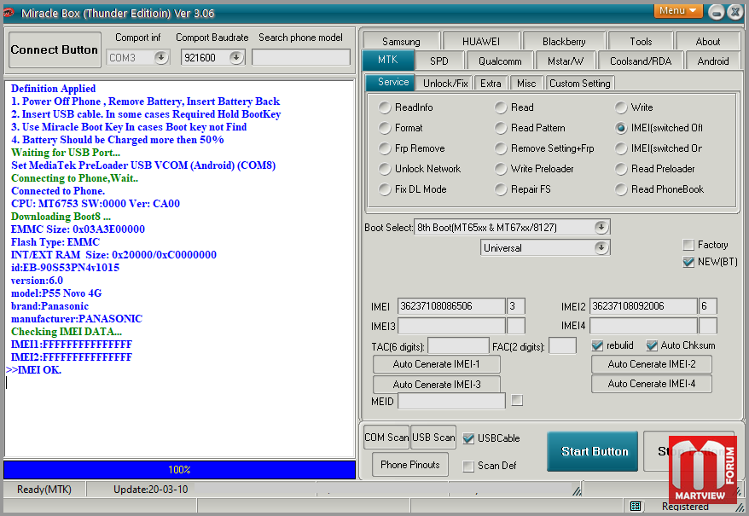The width and height of the screenshot is (749, 516).
Task: Click the status bar keyboard layout icon
Action: click(636, 506)
